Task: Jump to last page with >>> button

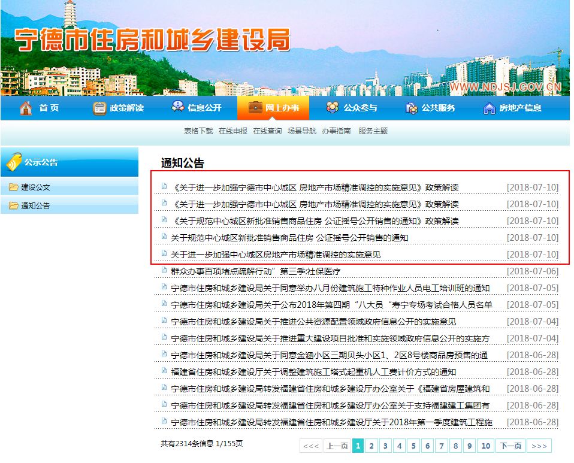Action: pos(539,446)
